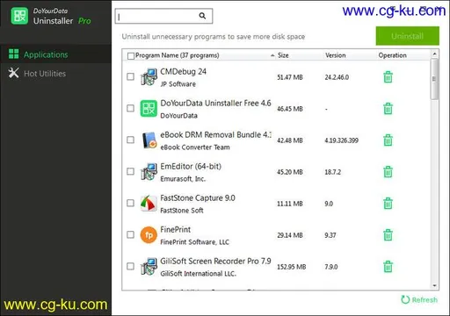Click the 7.9.0 version value
450x316 pixels.
pos(331,267)
